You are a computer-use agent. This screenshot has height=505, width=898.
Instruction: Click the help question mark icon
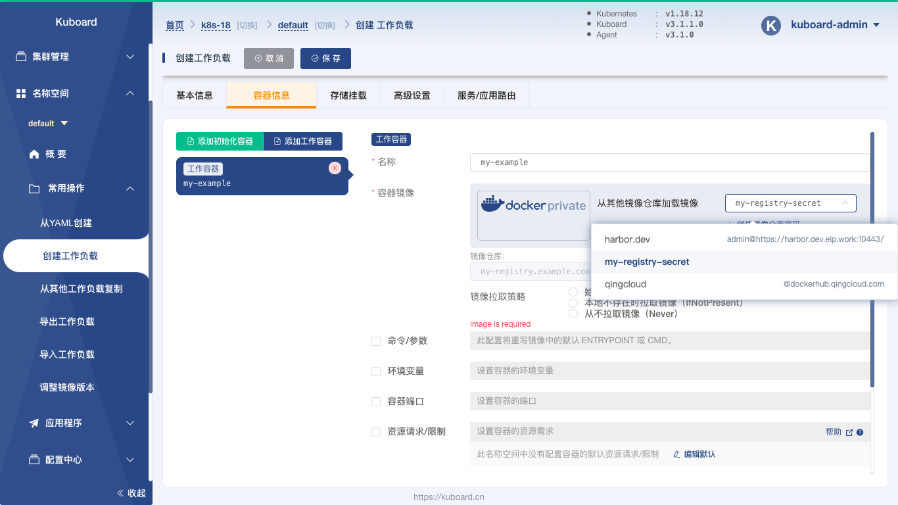(860, 432)
